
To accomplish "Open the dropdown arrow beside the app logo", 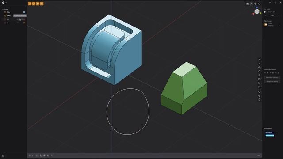I will (x=6, y=3).
